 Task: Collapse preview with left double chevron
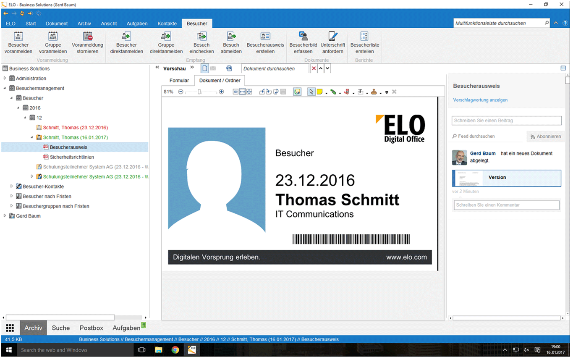tap(157, 67)
